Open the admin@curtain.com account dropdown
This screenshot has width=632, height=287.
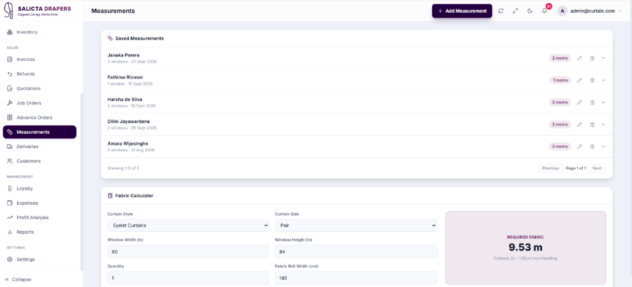point(590,11)
